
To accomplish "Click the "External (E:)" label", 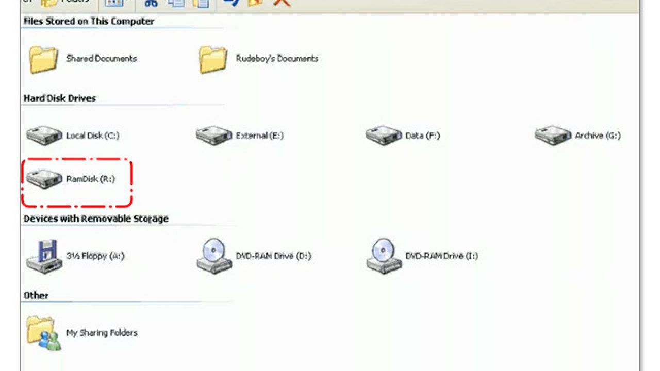I will (x=260, y=136).
